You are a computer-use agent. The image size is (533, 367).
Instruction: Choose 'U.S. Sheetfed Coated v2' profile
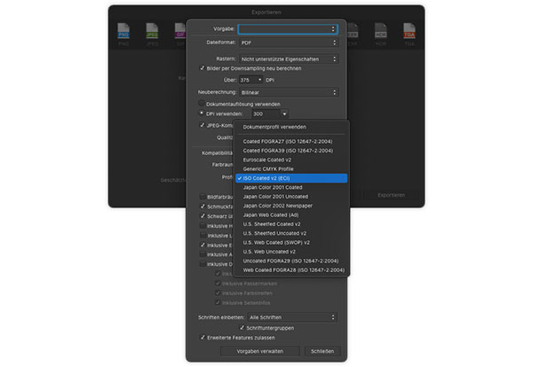291,224
